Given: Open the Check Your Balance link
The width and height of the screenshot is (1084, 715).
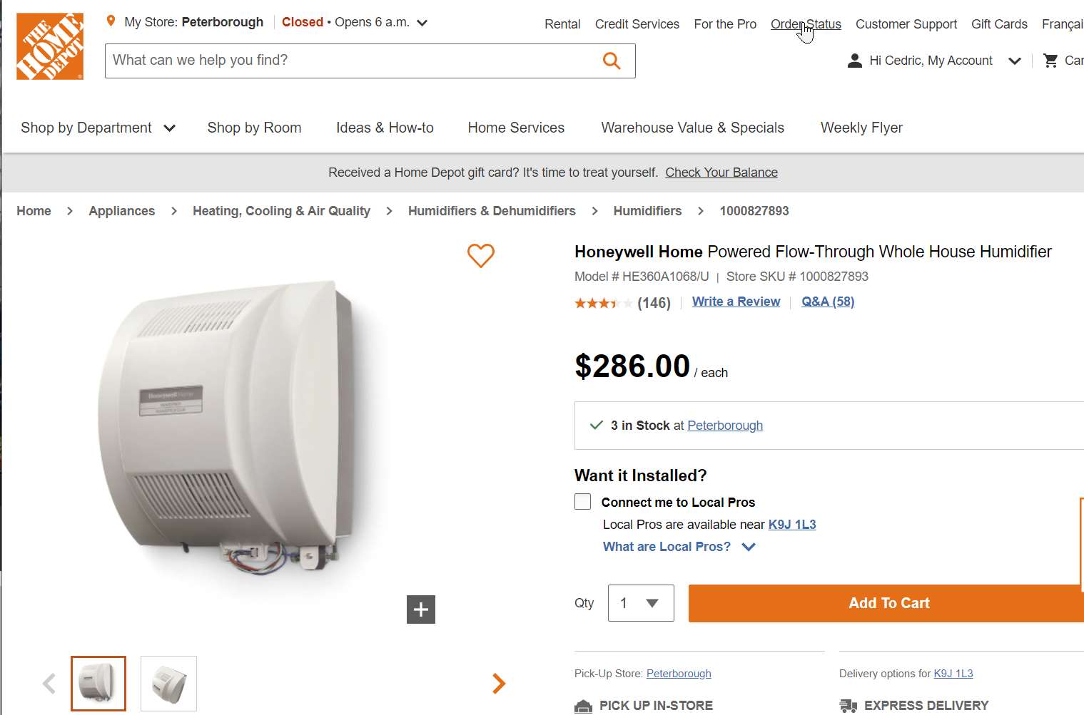Looking at the screenshot, I should pos(721,173).
